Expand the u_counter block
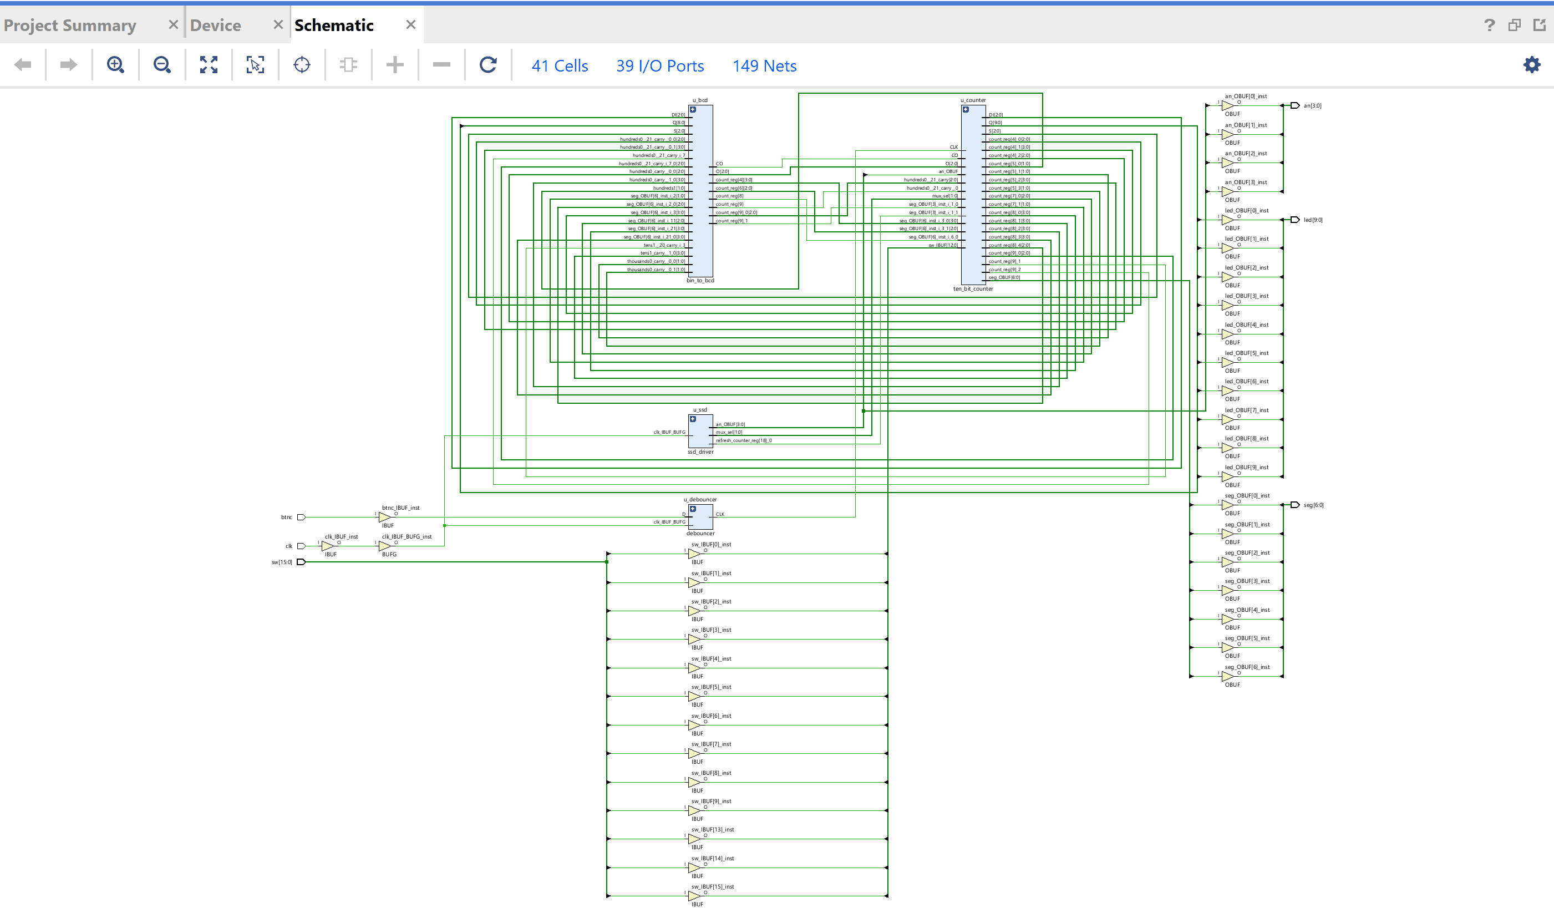The height and width of the screenshot is (908, 1554). pyautogui.click(x=966, y=110)
